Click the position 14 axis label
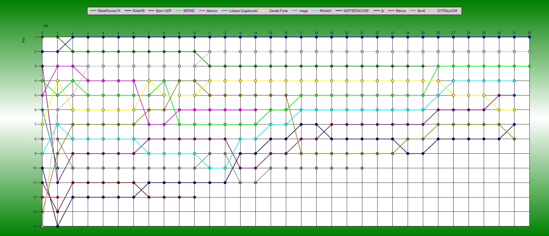The image size is (549, 236). (x=35, y=226)
